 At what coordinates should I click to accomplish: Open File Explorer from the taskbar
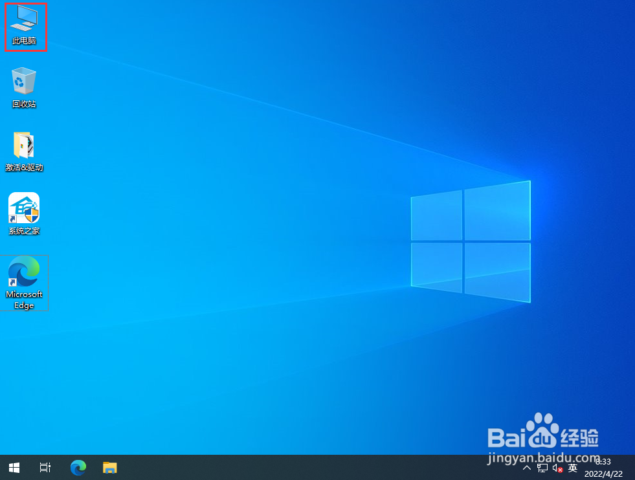(x=110, y=468)
